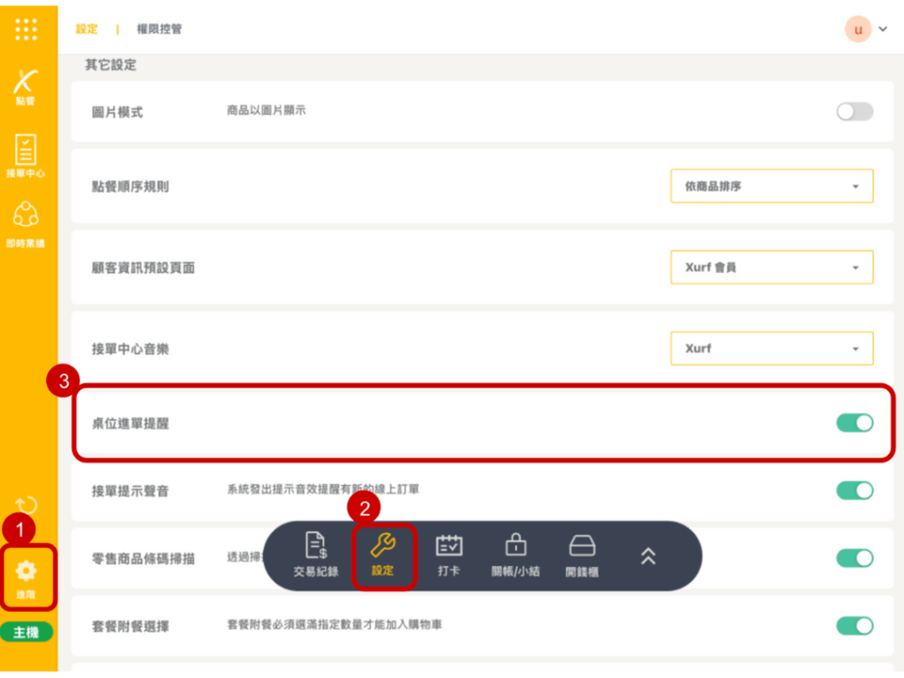Open 交易紀錄 transaction records icon
This screenshot has width=904, height=678.
[x=316, y=554]
